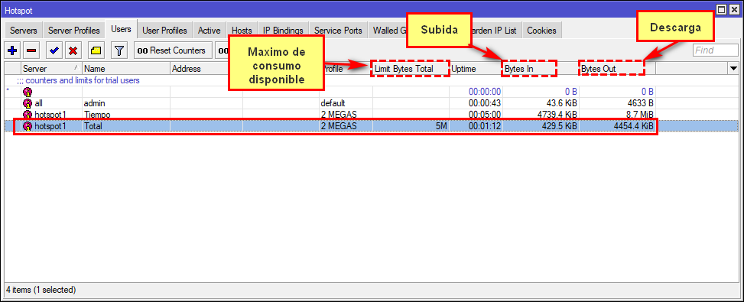Click the '43.6 KiB' bytes in cell
Image resolution: width=744 pixels, height=302 pixels.
click(x=541, y=103)
